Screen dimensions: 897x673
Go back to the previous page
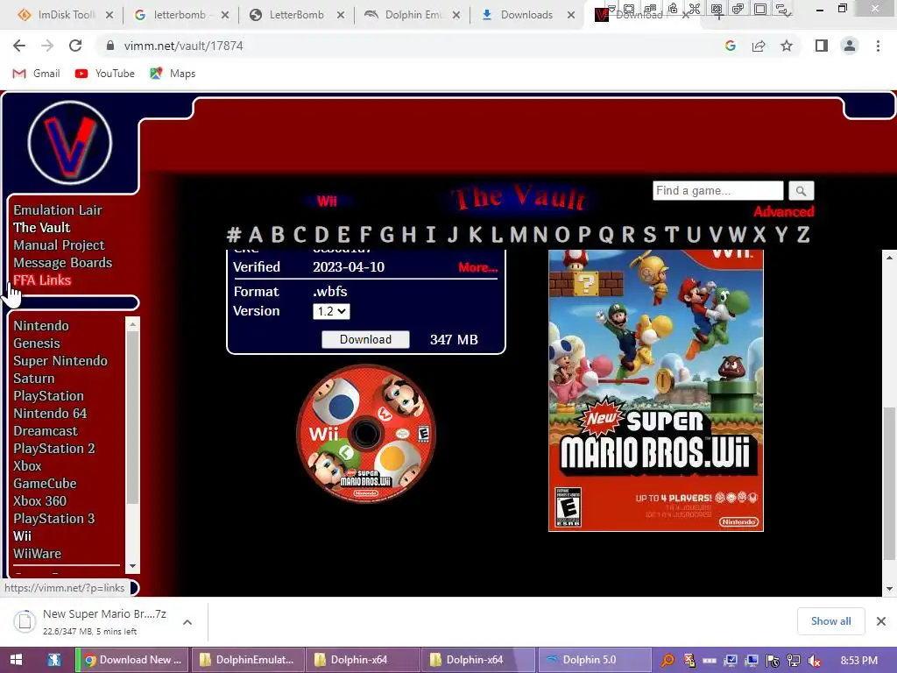(19, 46)
